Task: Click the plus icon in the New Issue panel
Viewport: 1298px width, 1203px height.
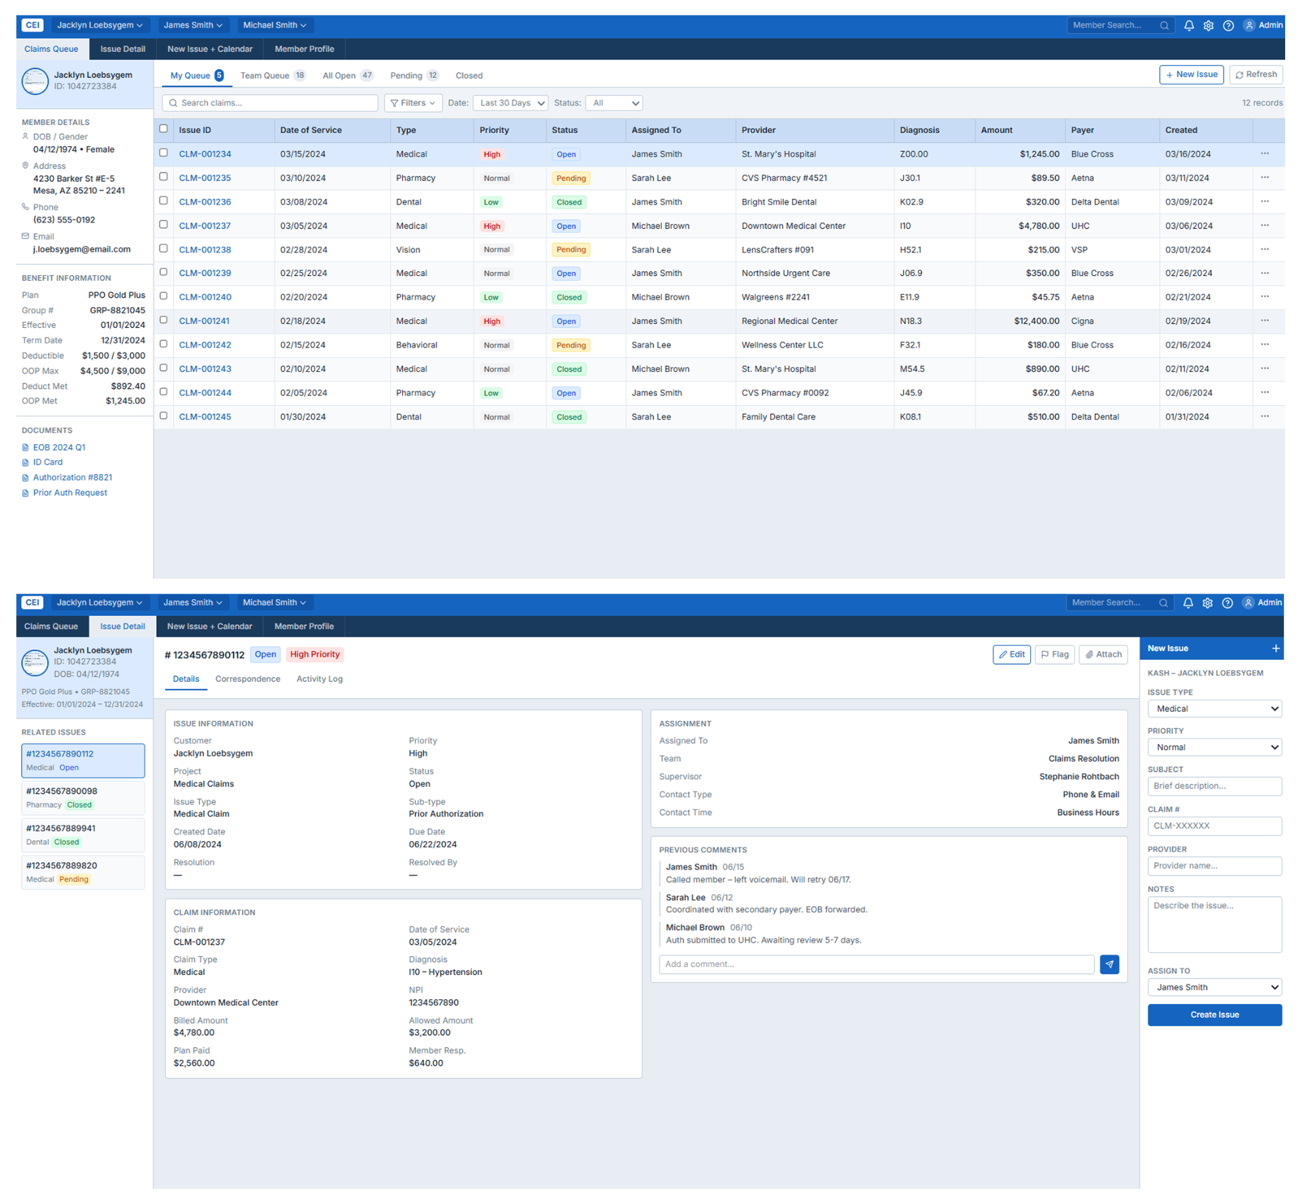Action: [1275, 648]
